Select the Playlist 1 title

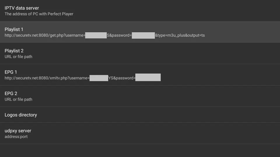point(14,29)
